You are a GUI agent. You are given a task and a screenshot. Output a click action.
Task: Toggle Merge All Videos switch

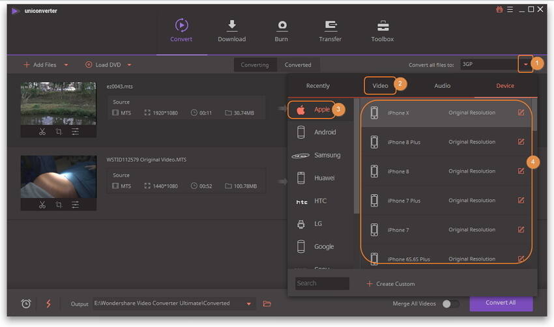450,304
